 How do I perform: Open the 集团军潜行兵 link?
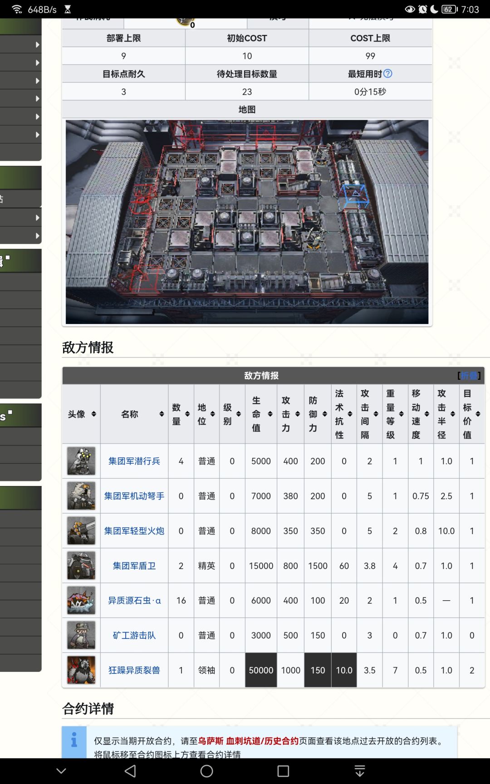134,461
